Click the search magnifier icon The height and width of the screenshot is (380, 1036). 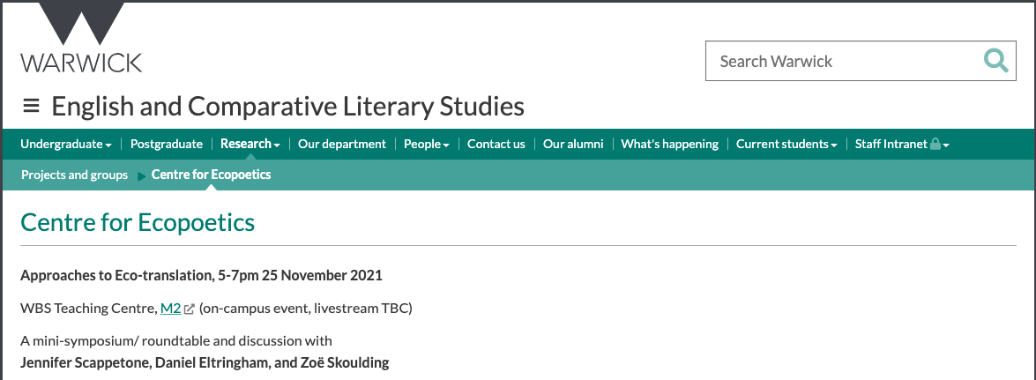pyautogui.click(x=995, y=61)
